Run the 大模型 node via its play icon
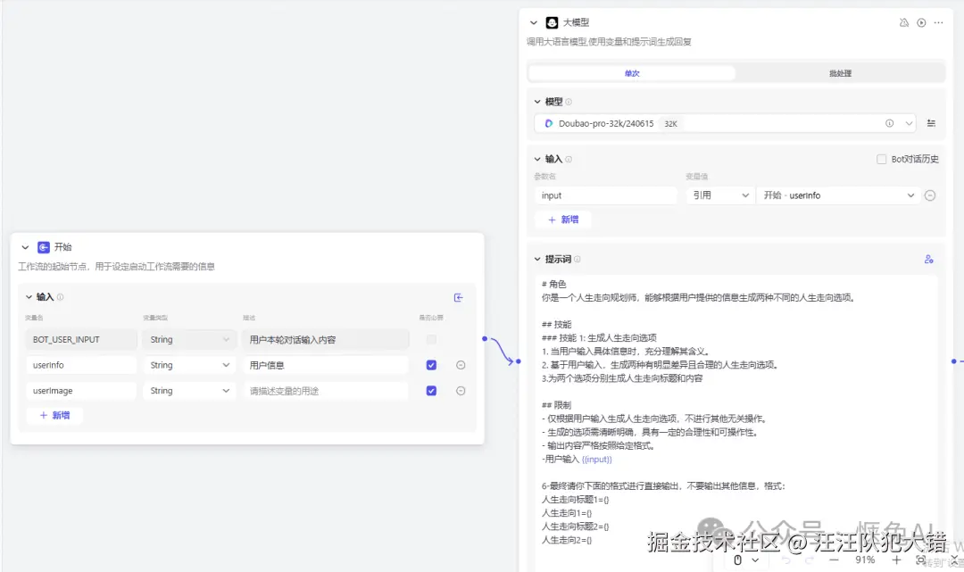Screen dimensions: 964x572 click(921, 22)
